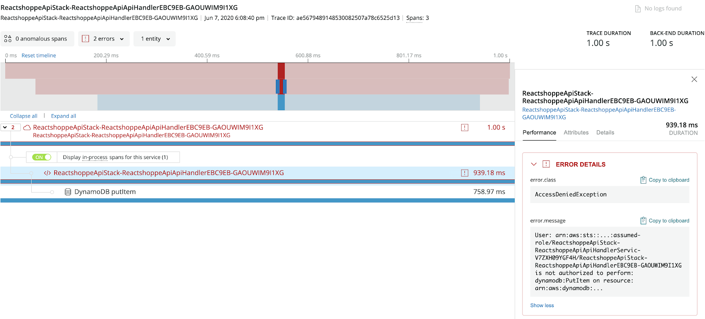Screen dimensions: 705x319
Task: Click the cloud icon on root span row
Action: click(x=27, y=128)
